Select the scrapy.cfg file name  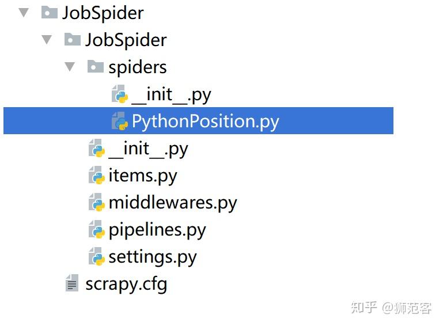126,283
